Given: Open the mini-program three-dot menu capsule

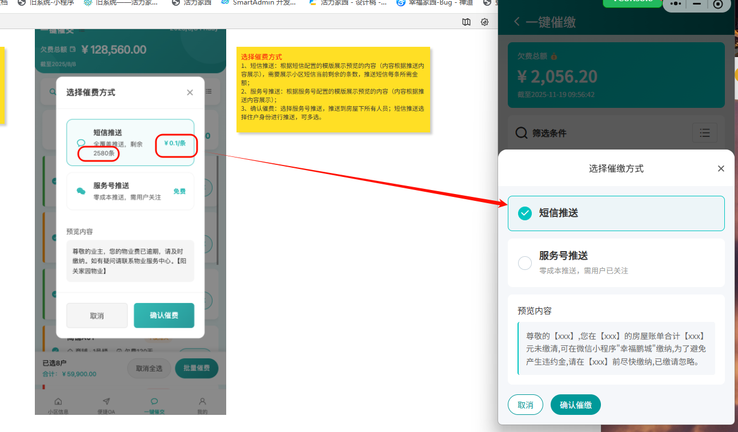Looking at the screenshot, I should tap(676, 3).
